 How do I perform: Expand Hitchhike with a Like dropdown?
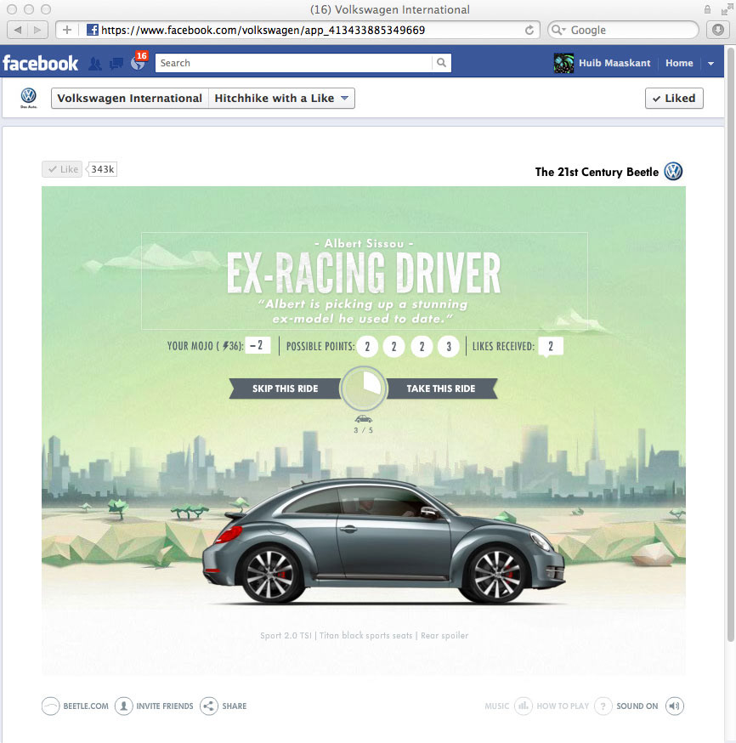click(282, 98)
